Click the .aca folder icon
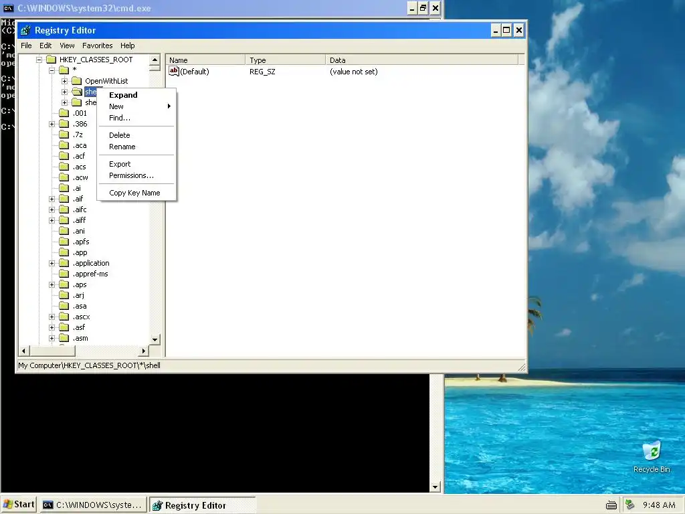 click(x=64, y=145)
